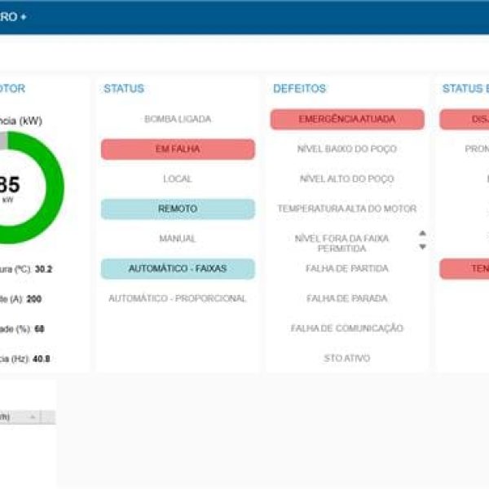Select NÍVEL ALTO DO POÇO defect label
This screenshot has height=489, width=489.
(347, 179)
